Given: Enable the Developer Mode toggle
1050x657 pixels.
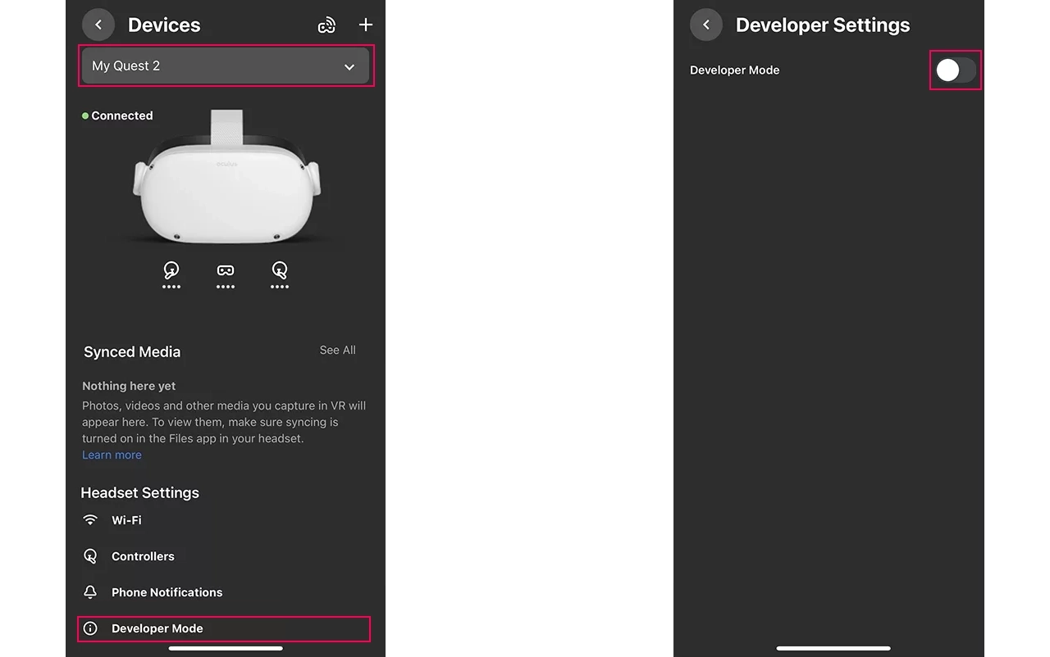Looking at the screenshot, I should tap(955, 70).
